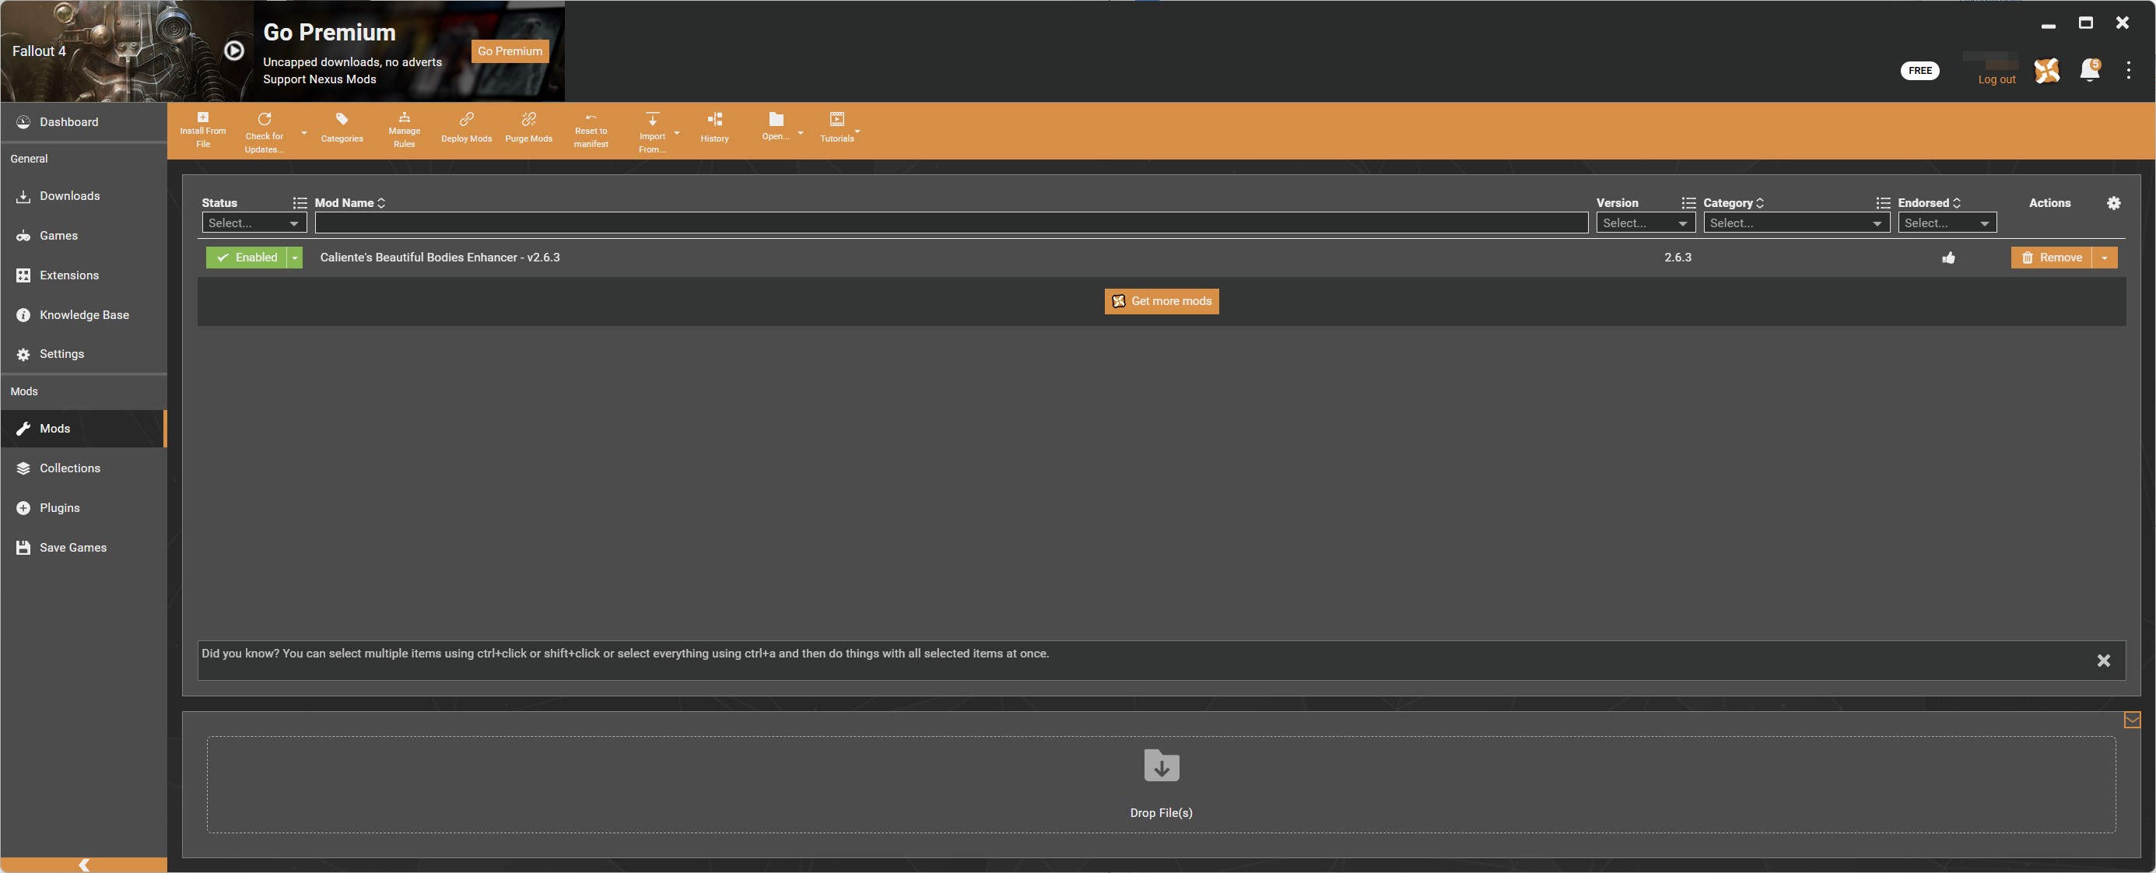The image size is (2156, 873).
Task: Click the Get more mods button
Action: (1161, 301)
